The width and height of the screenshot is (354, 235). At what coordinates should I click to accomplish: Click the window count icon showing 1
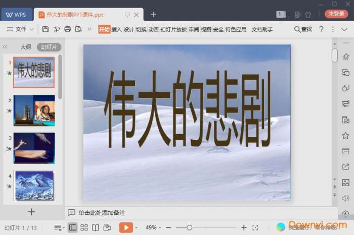[x=281, y=15]
